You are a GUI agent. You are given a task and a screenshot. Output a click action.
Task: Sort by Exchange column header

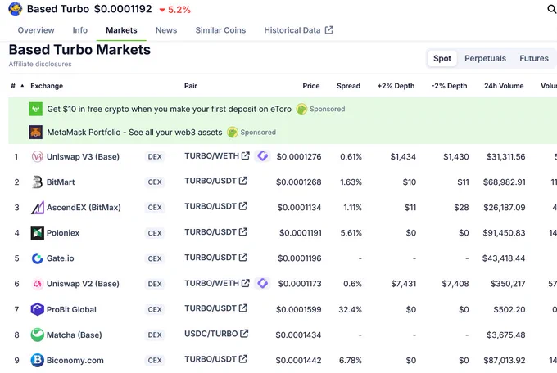pos(47,86)
